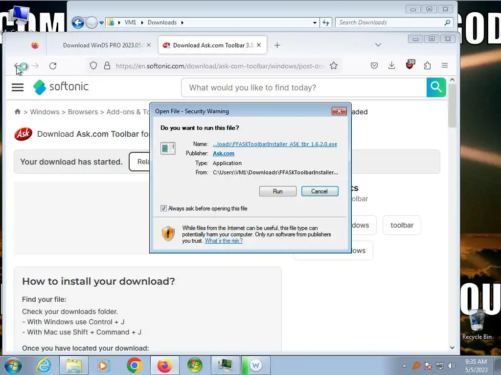Click Run in Security Warning dialog

(x=278, y=191)
